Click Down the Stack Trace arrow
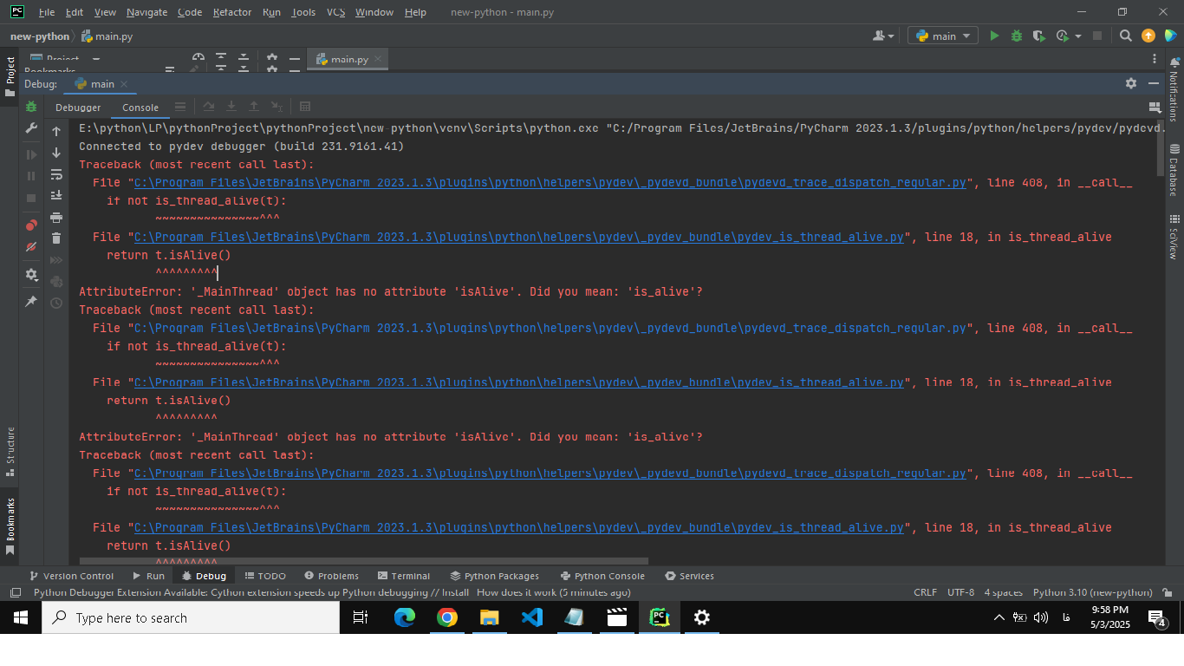Viewport: 1184px width, 666px height. pos(56,153)
